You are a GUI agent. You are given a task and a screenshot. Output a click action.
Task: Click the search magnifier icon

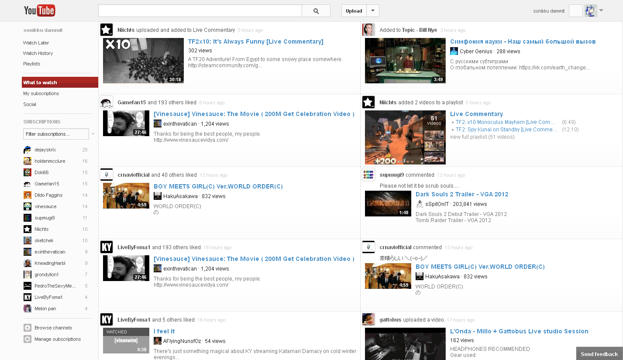click(316, 10)
